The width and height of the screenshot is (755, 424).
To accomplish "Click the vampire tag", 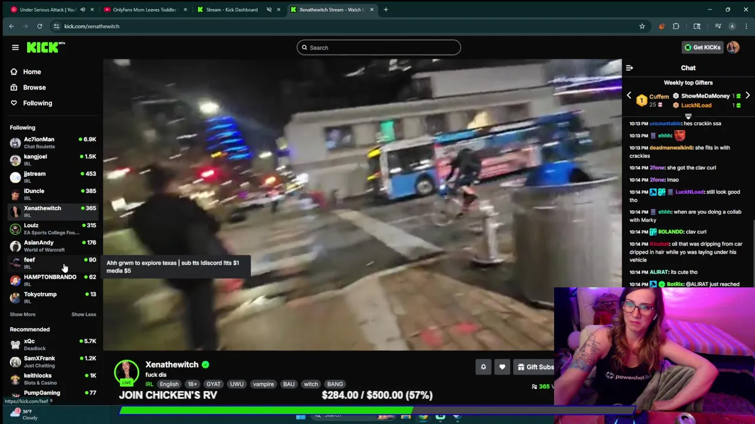I will tap(264, 385).
